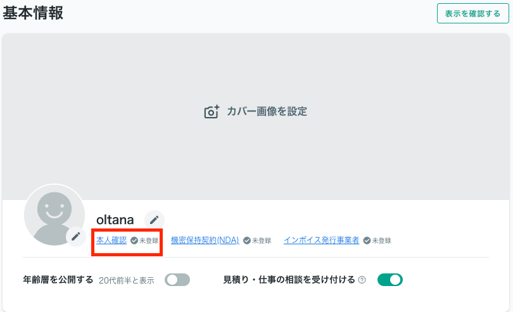Click the edit pencil beside username oltana
Viewport: 513px width, 312px height.
point(154,220)
